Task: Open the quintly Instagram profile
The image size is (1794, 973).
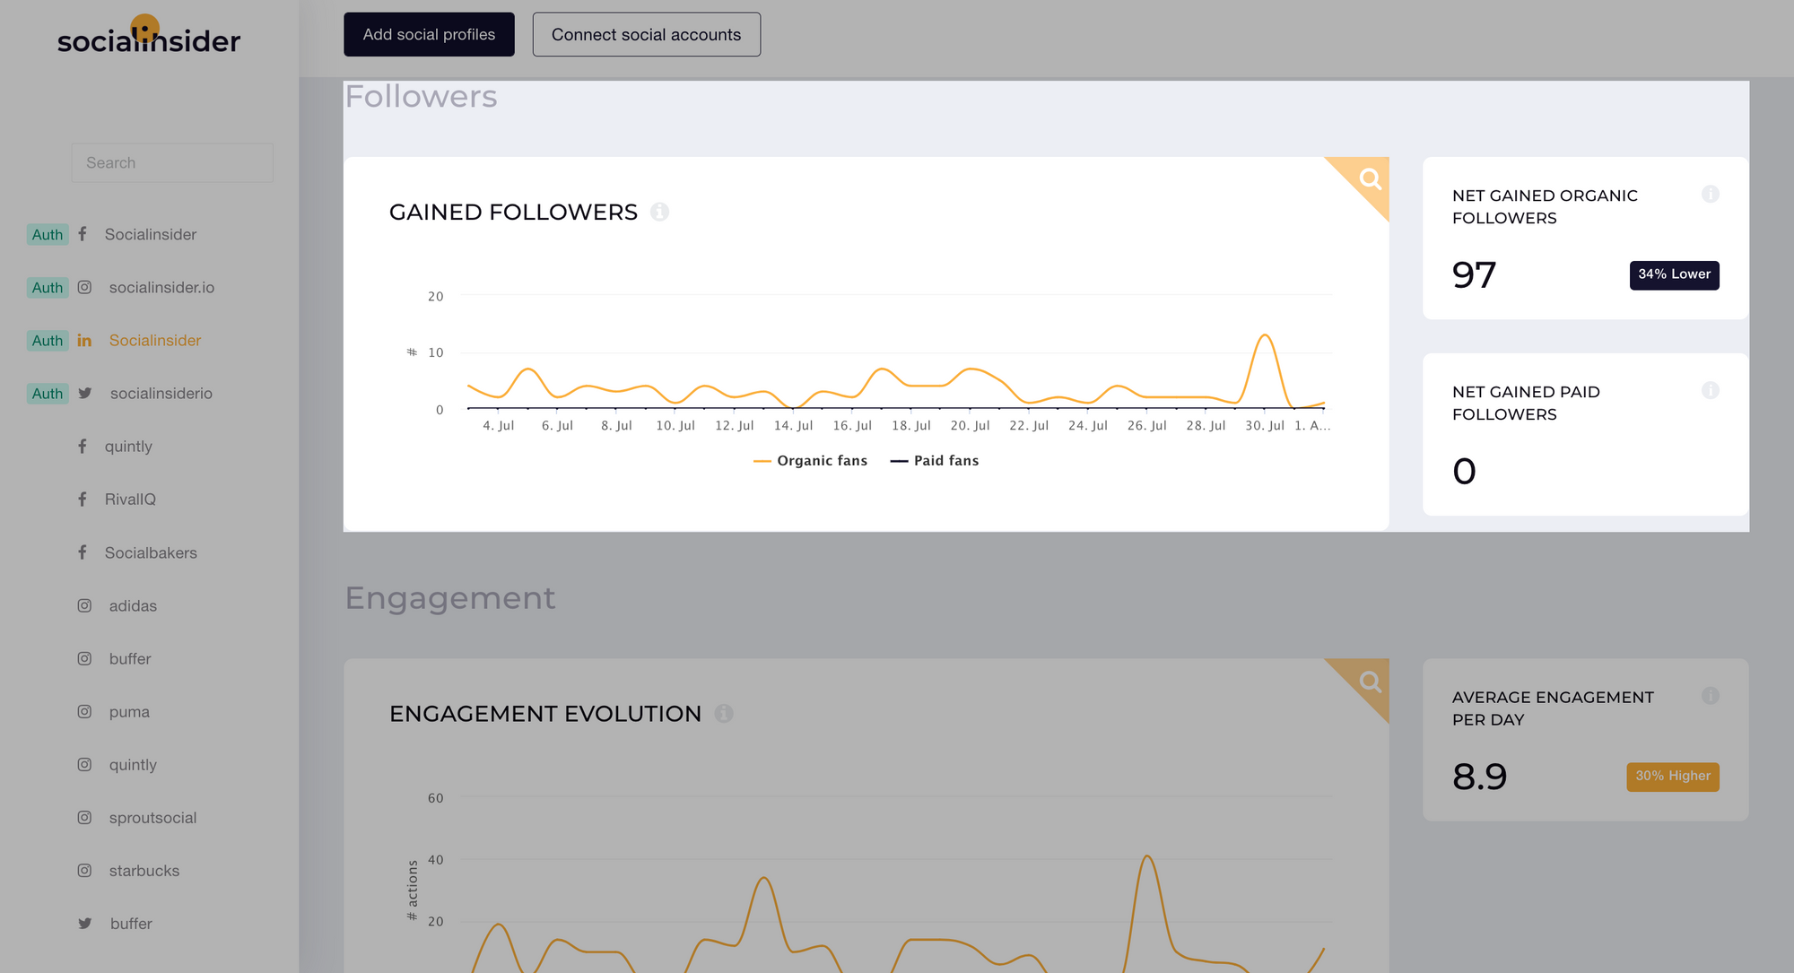Action: pyautogui.click(x=133, y=764)
